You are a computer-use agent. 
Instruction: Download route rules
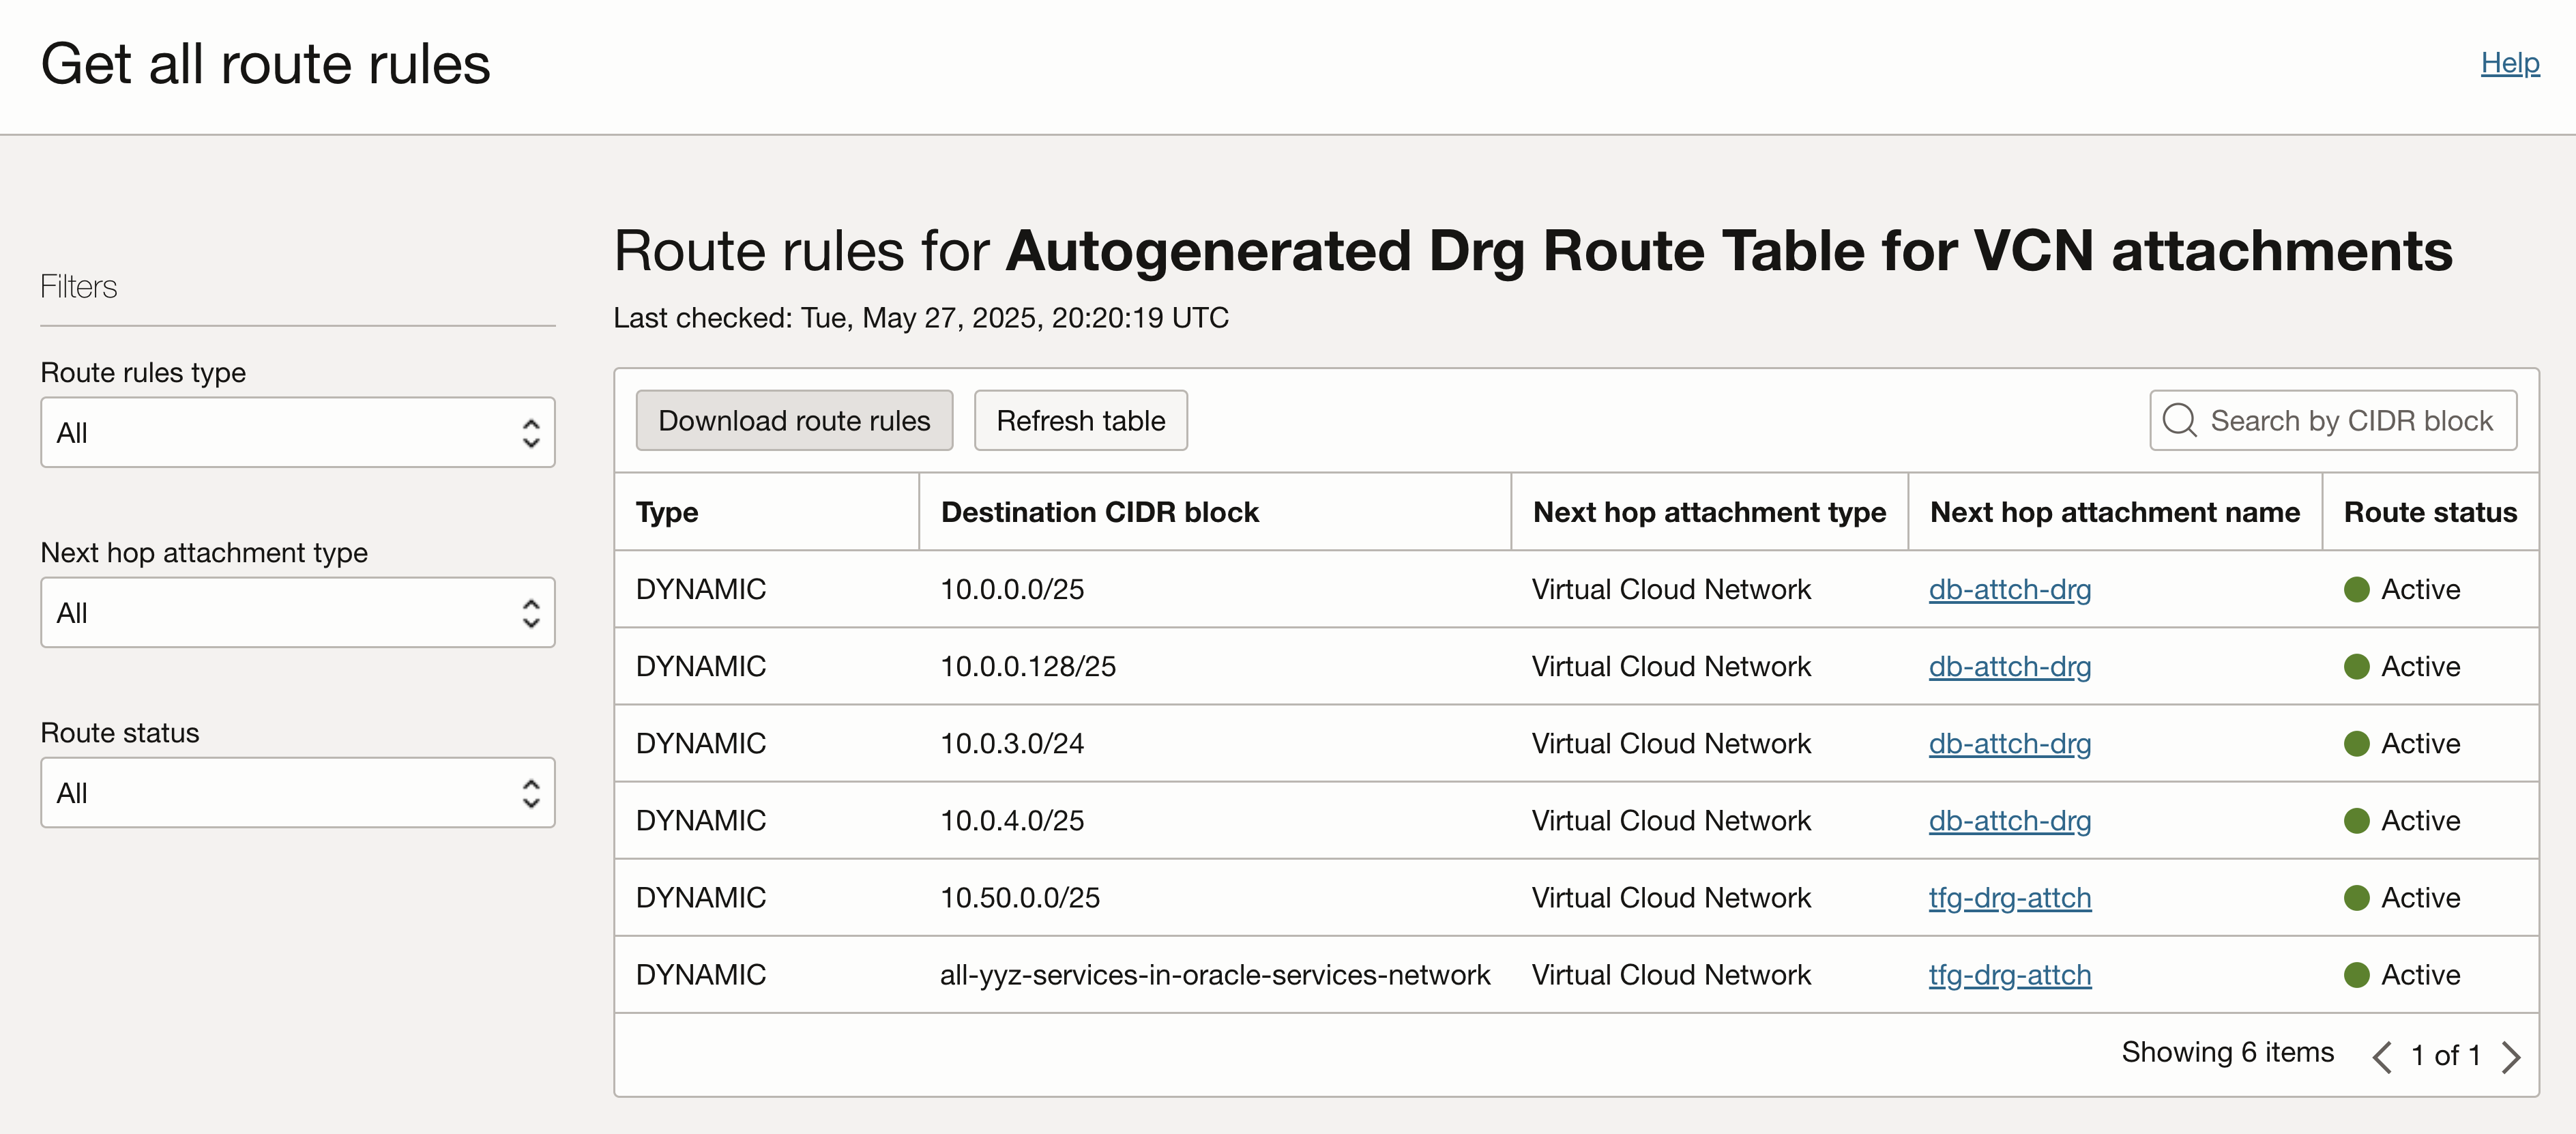pos(794,420)
